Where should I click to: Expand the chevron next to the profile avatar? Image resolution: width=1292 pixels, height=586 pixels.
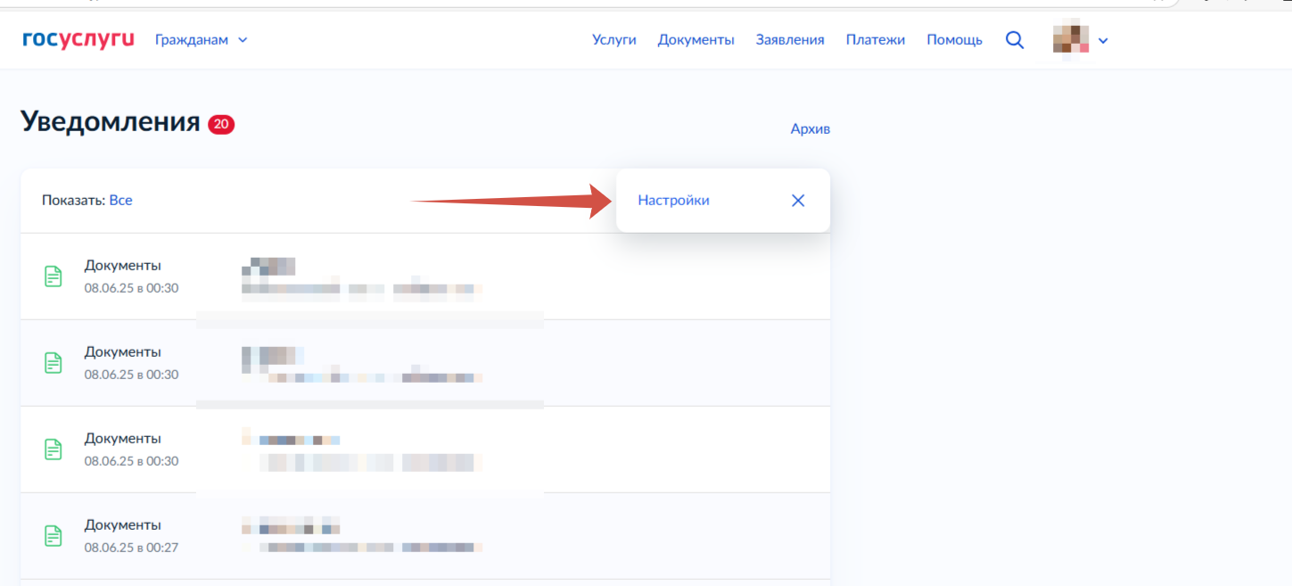click(1103, 41)
